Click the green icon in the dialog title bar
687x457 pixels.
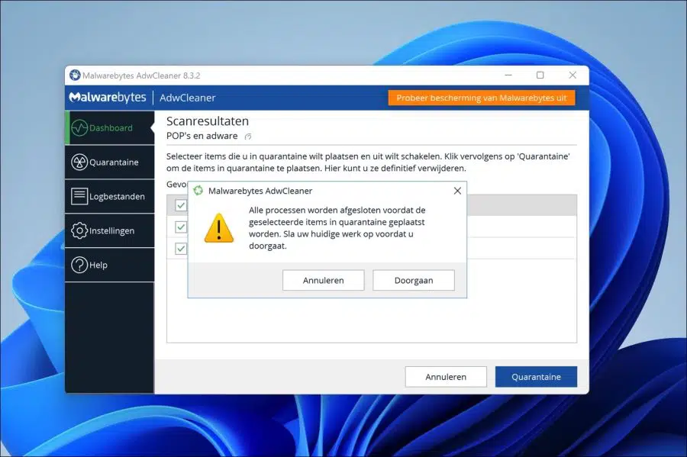(198, 191)
